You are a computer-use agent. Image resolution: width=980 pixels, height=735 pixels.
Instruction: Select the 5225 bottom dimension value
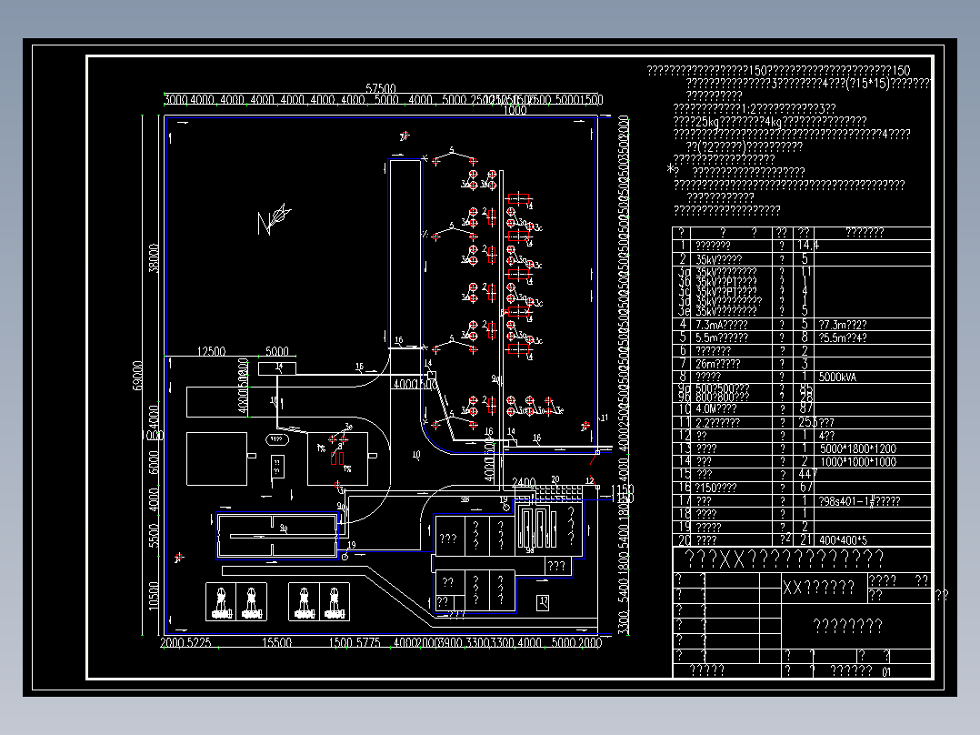[x=198, y=642]
